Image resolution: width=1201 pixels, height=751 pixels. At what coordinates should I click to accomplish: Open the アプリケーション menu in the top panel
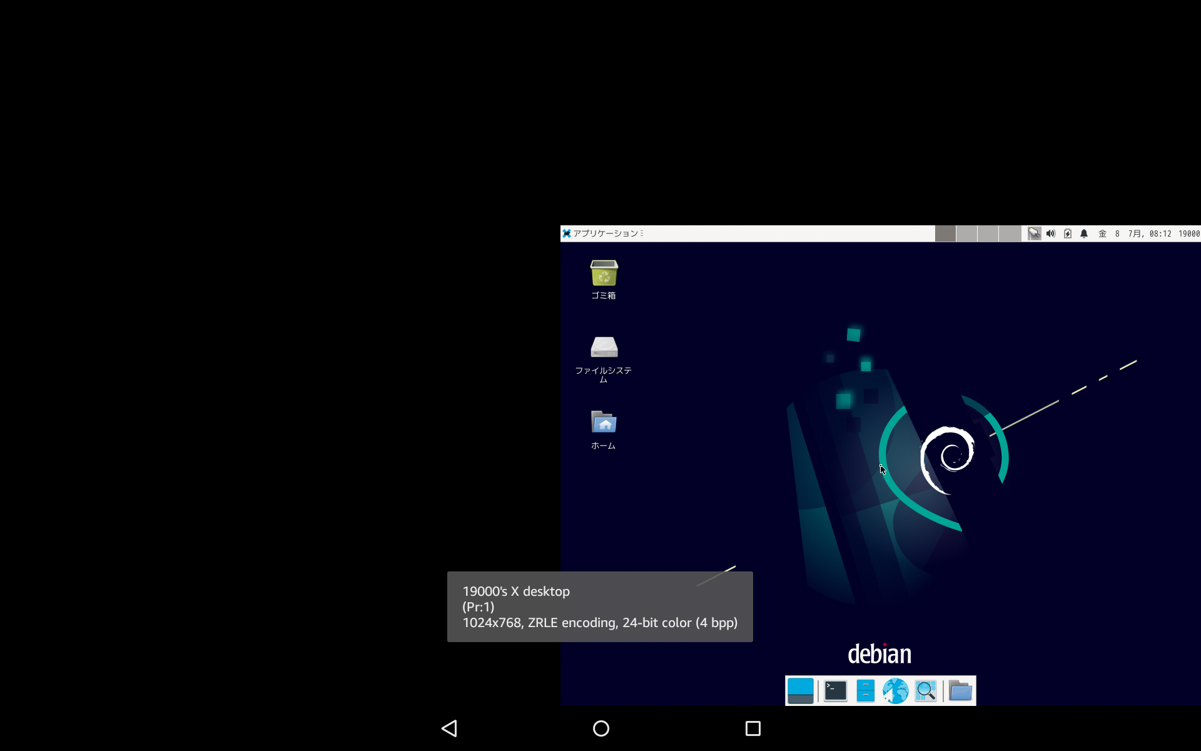click(602, 233)
